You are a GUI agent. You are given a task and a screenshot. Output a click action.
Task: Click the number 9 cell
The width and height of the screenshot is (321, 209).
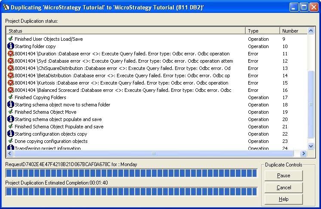click(284, 39)
